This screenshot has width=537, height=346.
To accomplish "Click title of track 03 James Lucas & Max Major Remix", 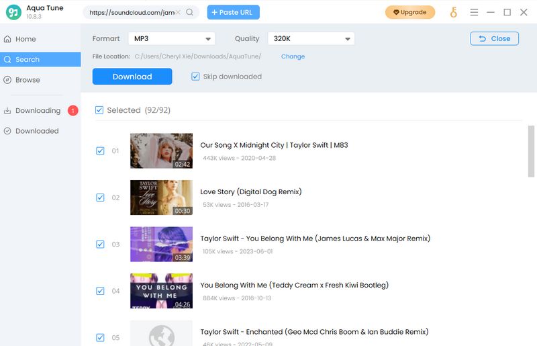I will coord(315,239).
